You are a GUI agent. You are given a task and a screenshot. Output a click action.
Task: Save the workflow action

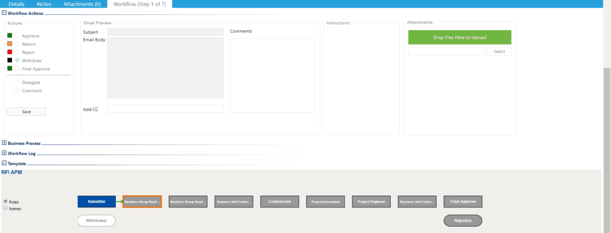[26, 112]
